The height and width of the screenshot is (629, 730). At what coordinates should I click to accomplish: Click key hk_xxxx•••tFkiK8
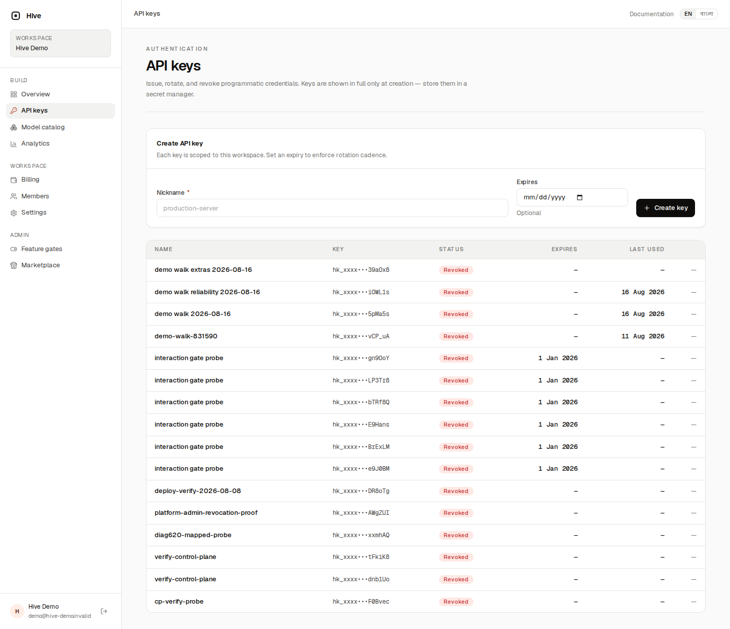point(361,557)
